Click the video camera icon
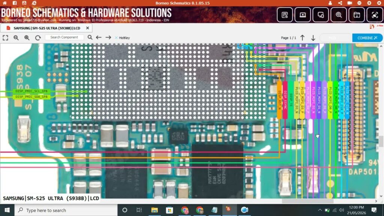This screenshot has height=216, width=384. 350,3
